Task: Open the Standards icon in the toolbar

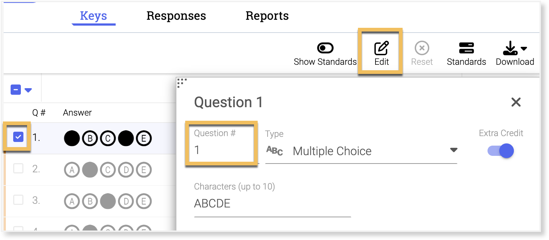Action: [x=466, y=48]
